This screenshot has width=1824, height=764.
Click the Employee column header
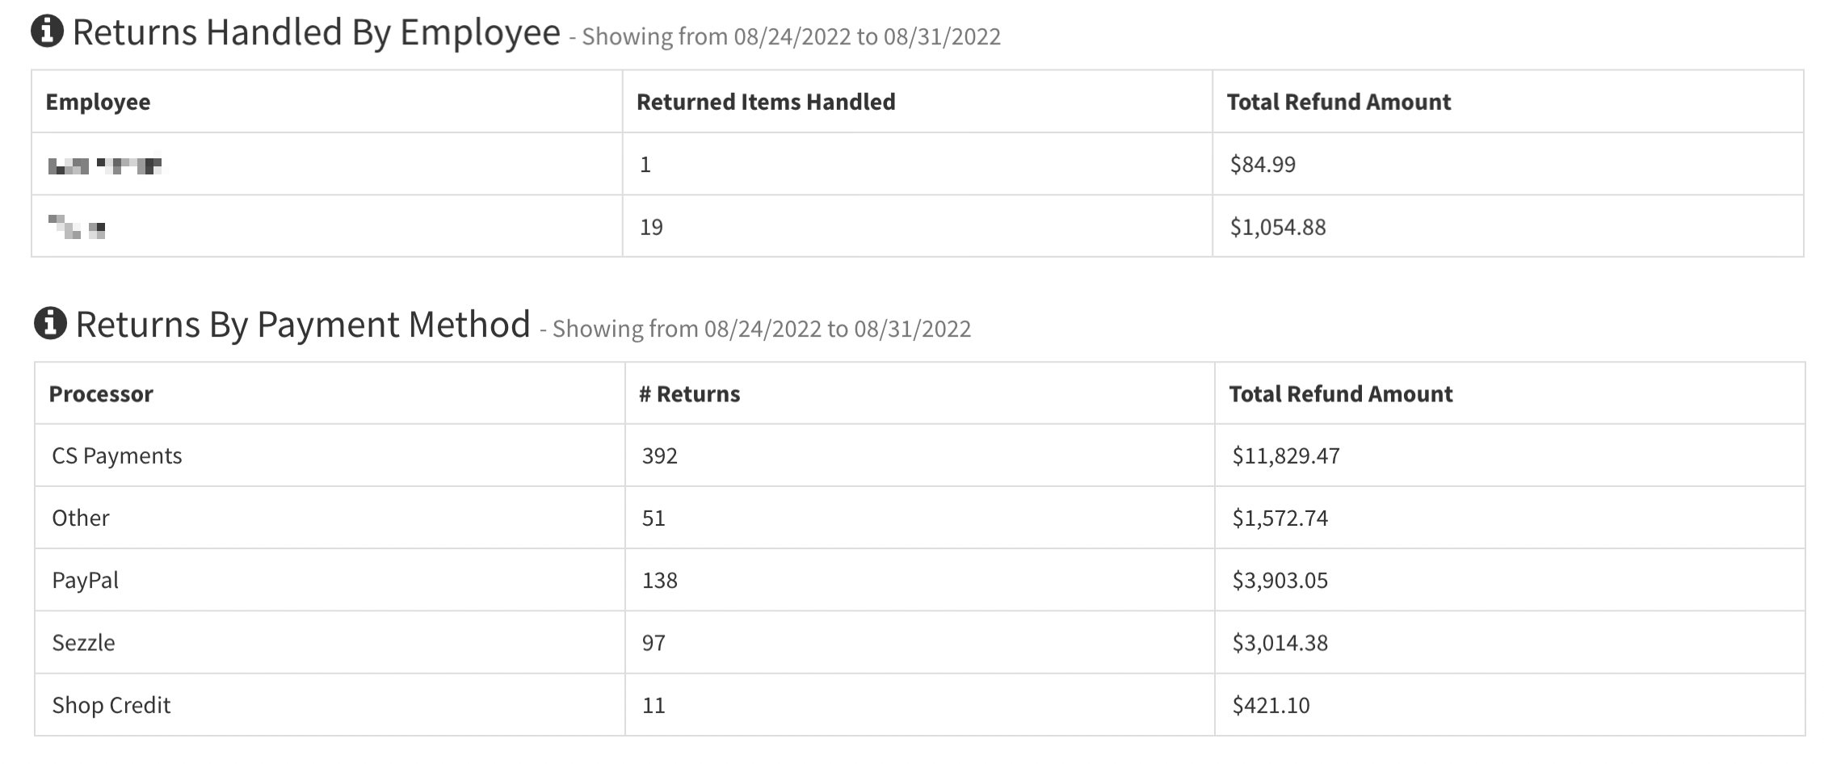[98, 102]
